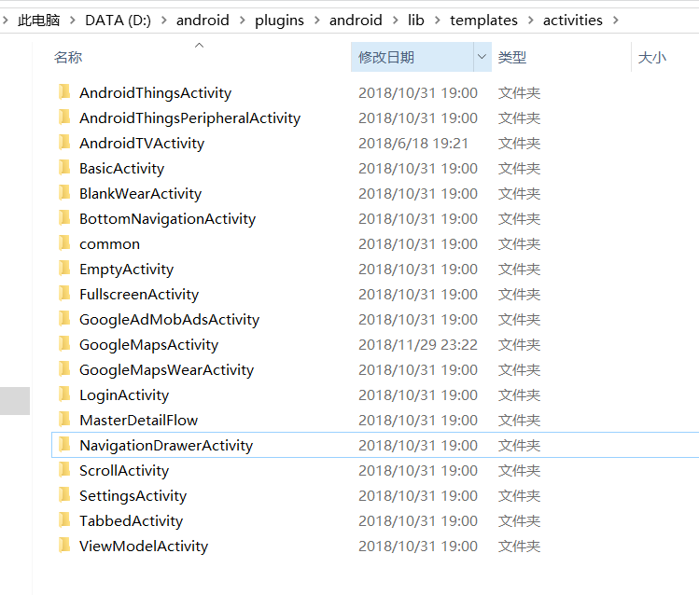Expand the chevron after plugins in breadcrumb

(317, 21)
